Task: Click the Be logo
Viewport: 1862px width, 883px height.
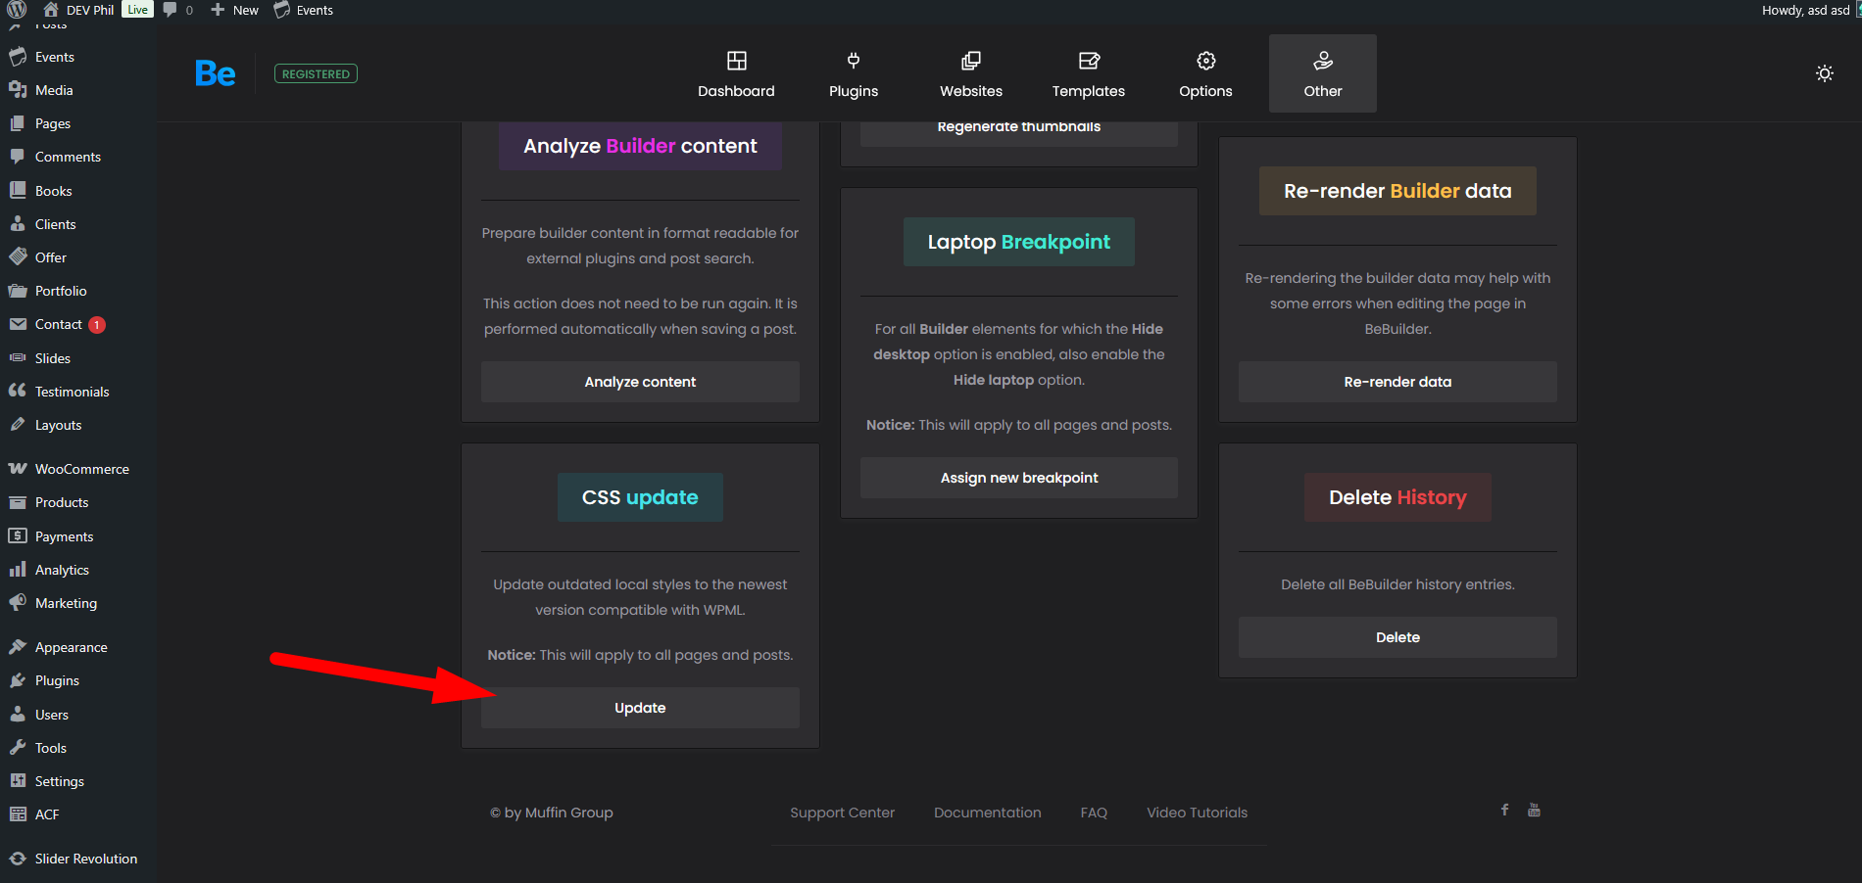Action: click(215, 73)
